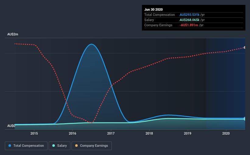The image size is (250, 155).
Task: Select the 2018 x-axis label
Action: pyautogui.click(x=149, y=133)
